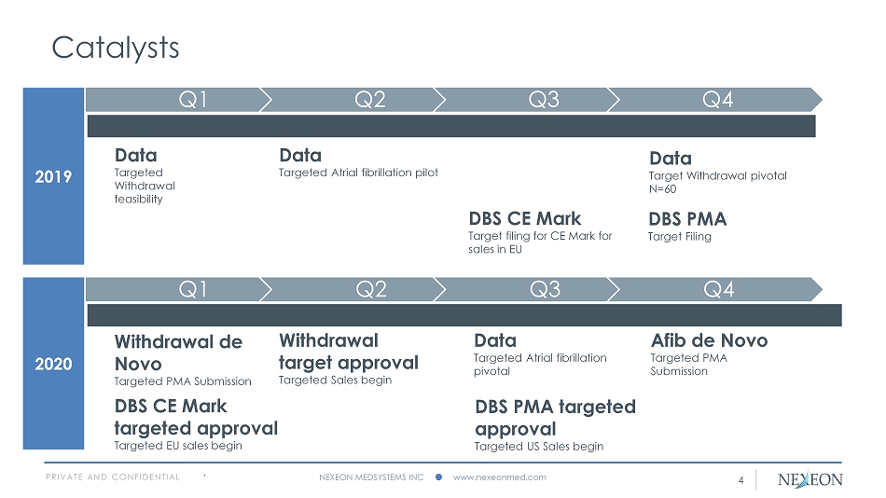Click the slide page number 4
This screenshot has height=498, width=886.
point(741,480)
